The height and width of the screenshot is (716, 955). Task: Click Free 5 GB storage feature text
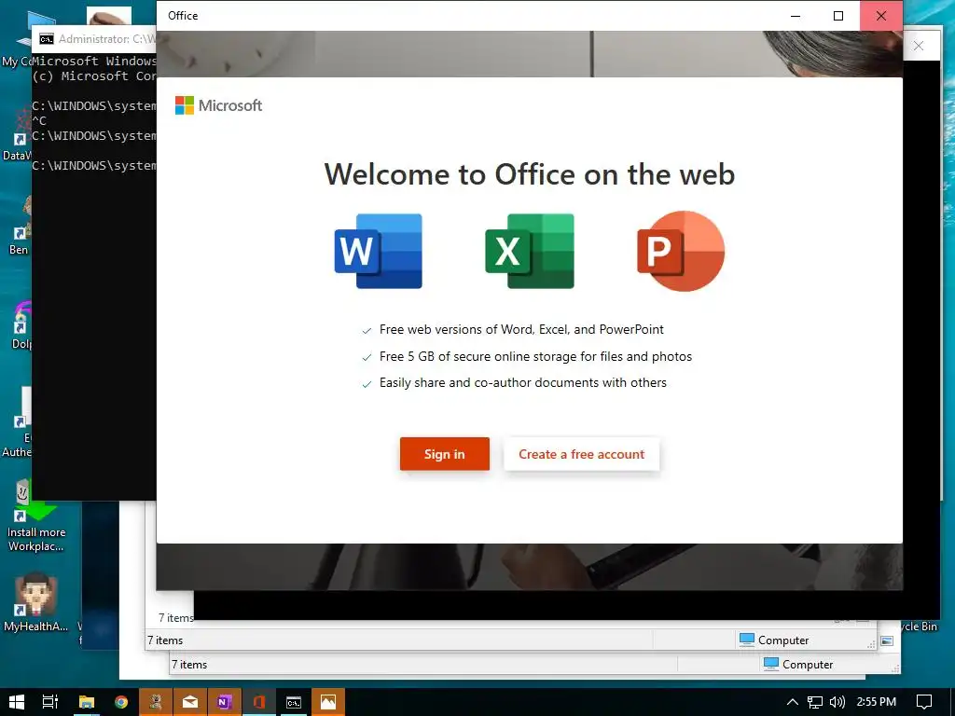coord(535,356)
